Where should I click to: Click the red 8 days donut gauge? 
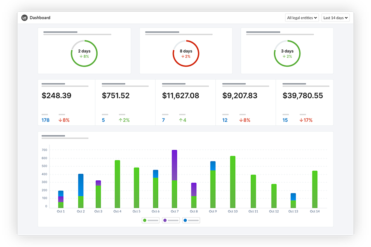coord(185,54)
